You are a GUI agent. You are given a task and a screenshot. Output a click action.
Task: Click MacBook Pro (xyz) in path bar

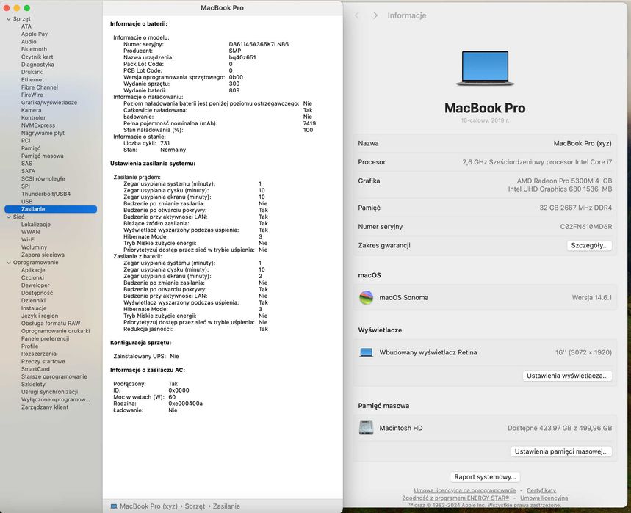pyautogui.click(x=148, y=506)
